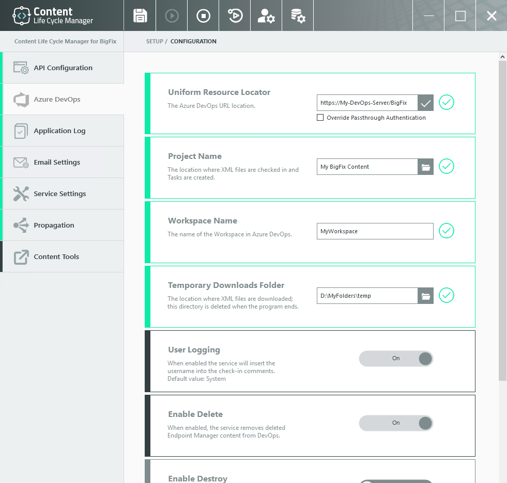Open the Email Settings tab
This screenshot has width=507, height=483.
click(63, 162)
